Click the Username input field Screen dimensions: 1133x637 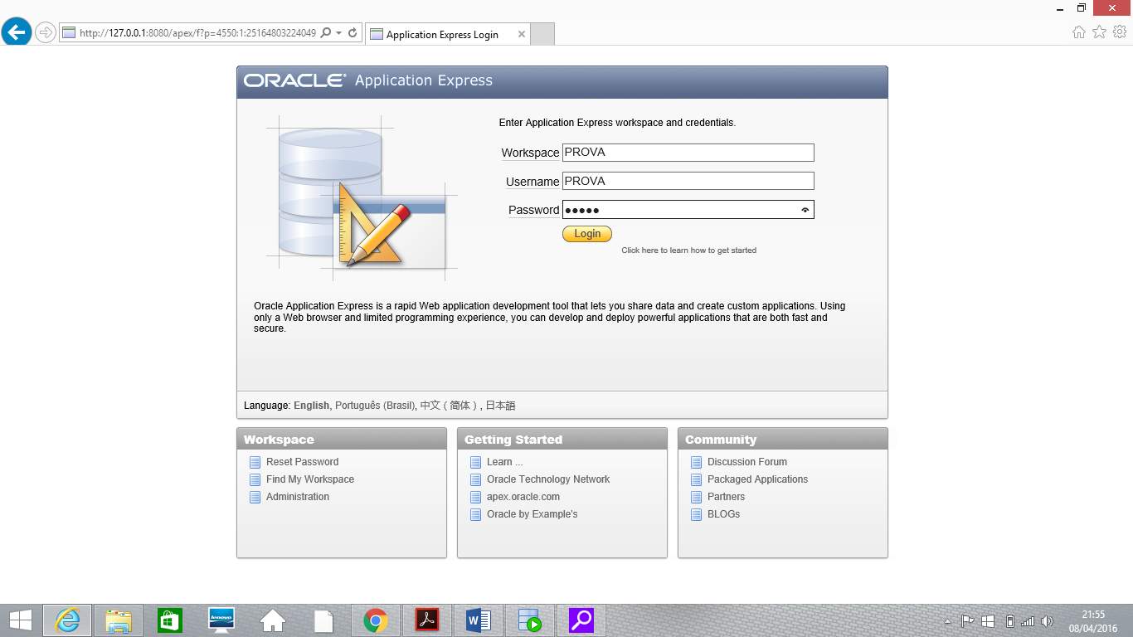pyautogui.click(x=688, y=181)
